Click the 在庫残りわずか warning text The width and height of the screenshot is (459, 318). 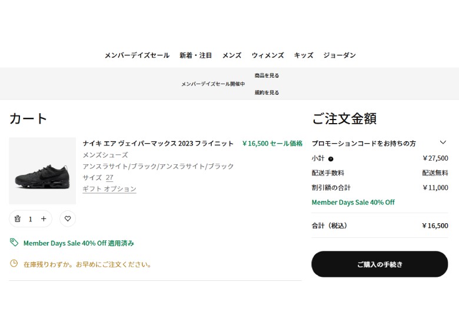(87, 264)
